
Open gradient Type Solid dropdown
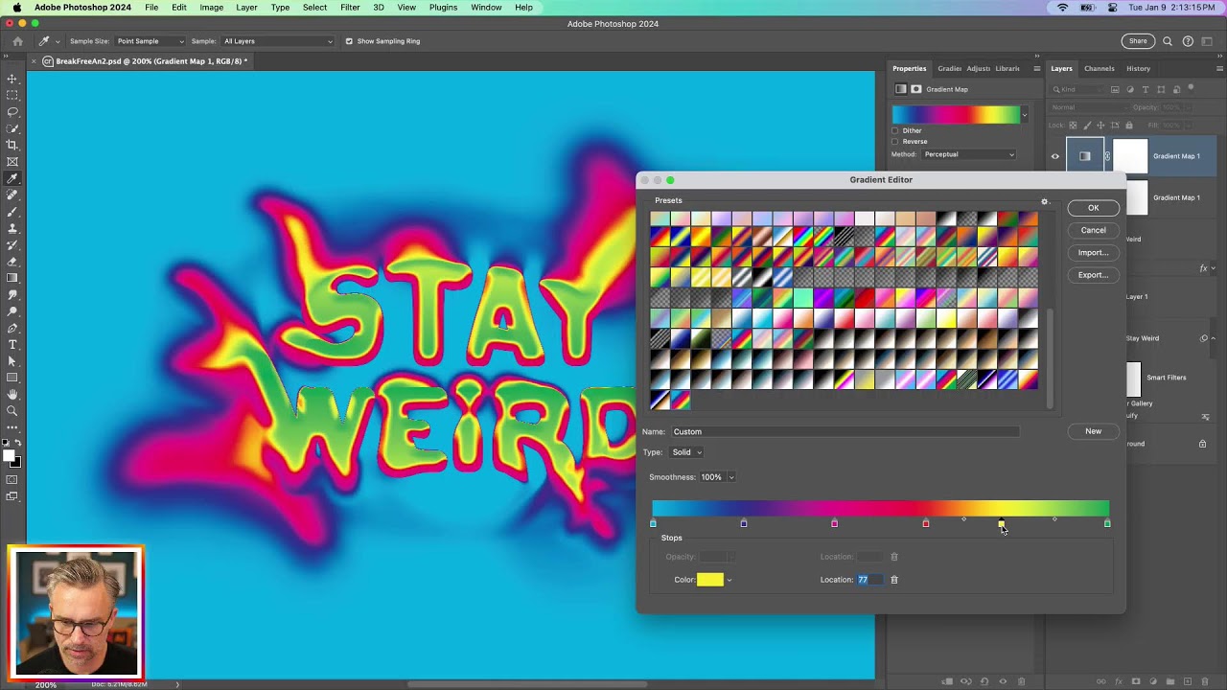pyautogui.click(x=686, y=452)
